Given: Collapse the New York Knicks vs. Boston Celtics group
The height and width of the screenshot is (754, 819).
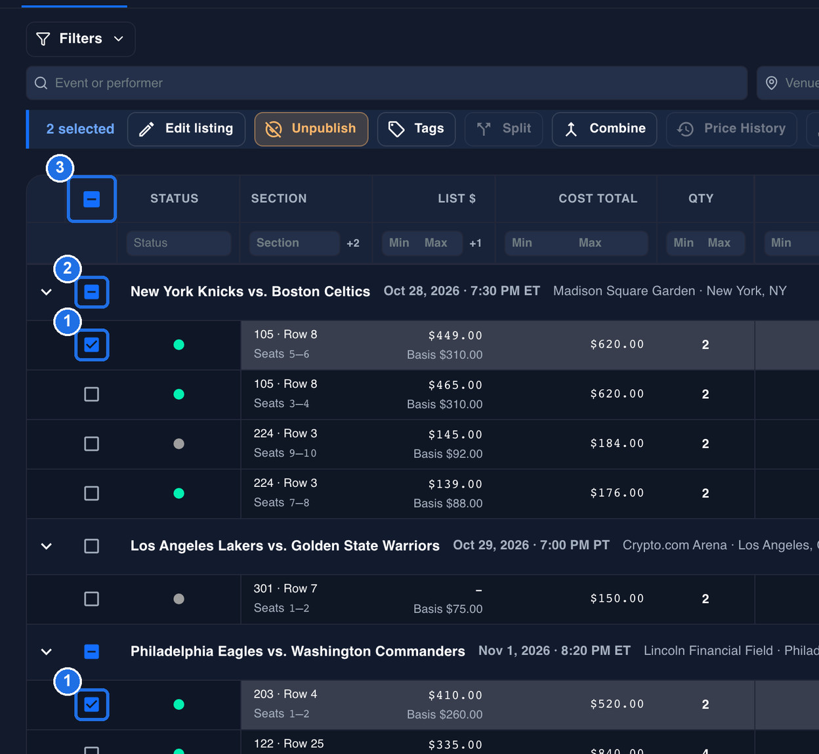Looking at the screenshot, I should pyautogui.click(x=47, y=292).
